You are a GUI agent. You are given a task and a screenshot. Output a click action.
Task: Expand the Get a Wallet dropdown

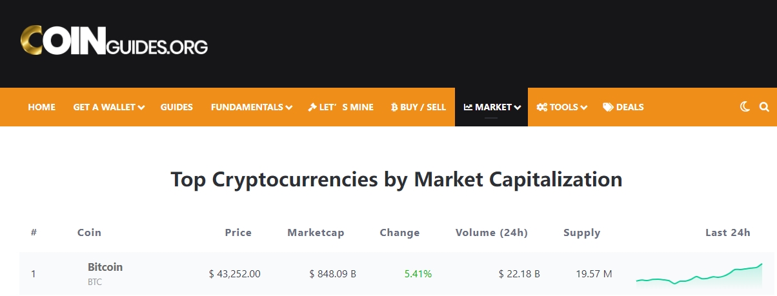[x=141, y=108]
